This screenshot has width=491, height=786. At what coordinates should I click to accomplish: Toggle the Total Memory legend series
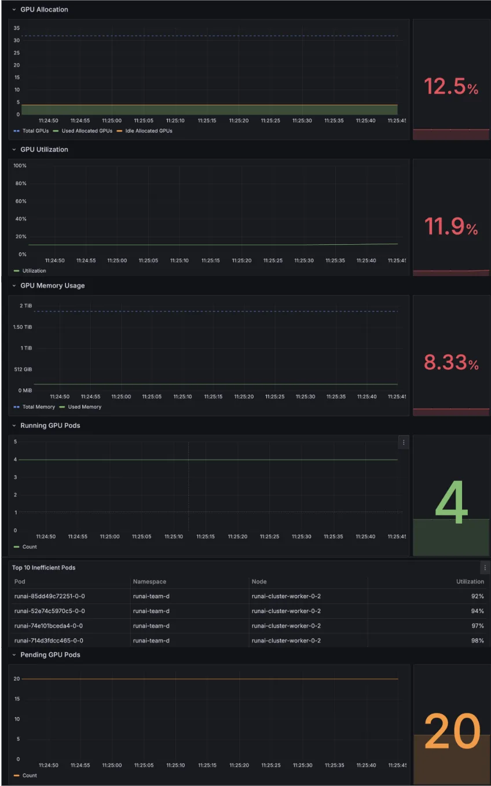coord(38,407)
